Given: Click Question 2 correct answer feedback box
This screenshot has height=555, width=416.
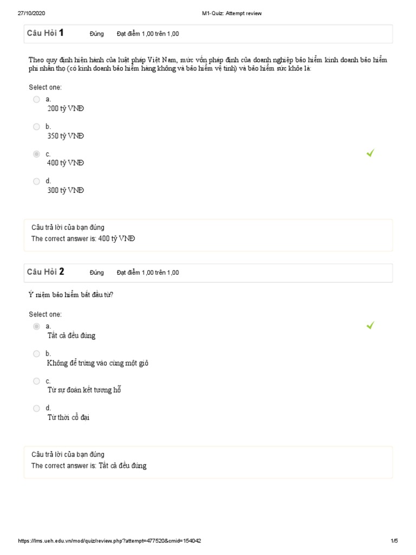Looking at the screenshot, I should pyautogui.click(x=208, y=462).
